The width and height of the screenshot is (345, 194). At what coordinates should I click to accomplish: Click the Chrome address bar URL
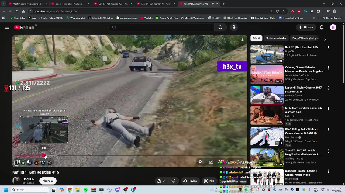56,11
